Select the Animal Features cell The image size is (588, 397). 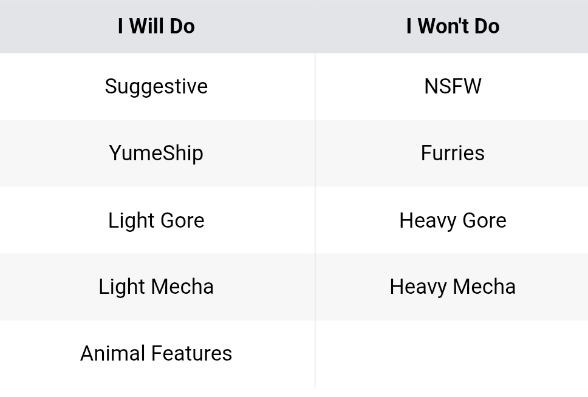[156, 353]
